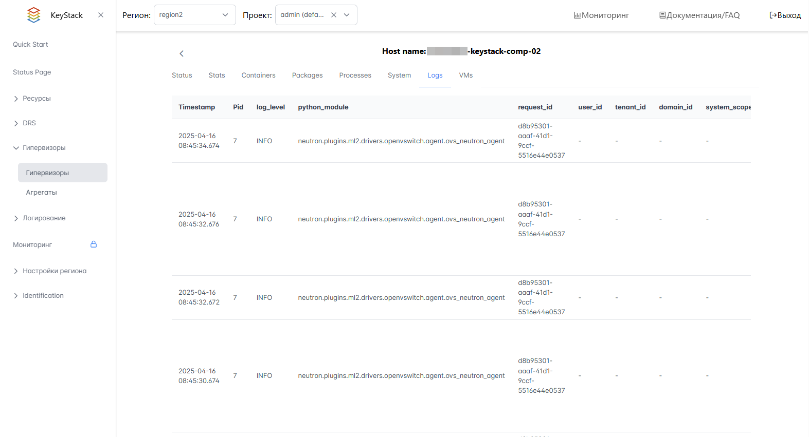Select Агрегаты in the sidebar
This screenshot has width=809, height=437.
[x=42, y=193]
